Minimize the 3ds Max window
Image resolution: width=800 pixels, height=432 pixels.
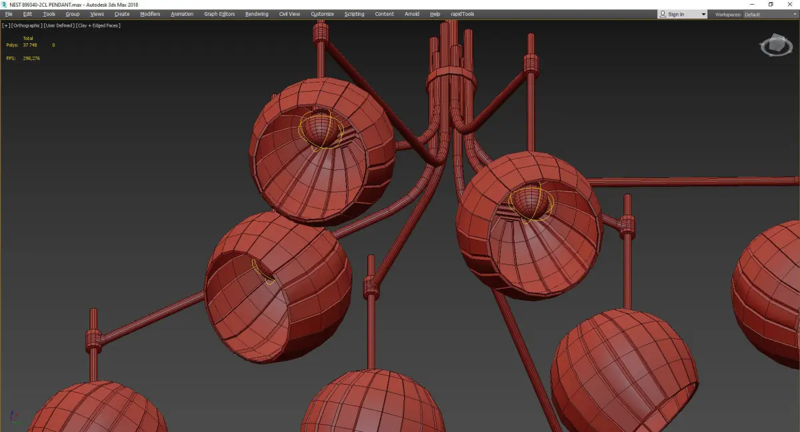click(x=753, y=5)
